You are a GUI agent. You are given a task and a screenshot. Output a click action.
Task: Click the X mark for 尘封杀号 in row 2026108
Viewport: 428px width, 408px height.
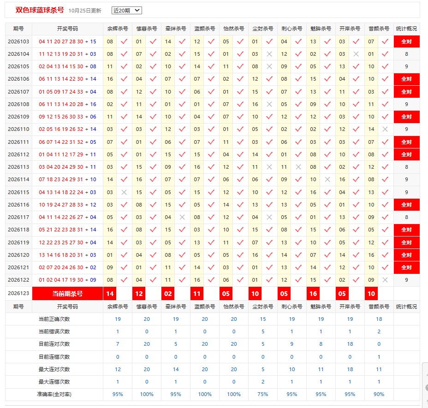[269, 104]
